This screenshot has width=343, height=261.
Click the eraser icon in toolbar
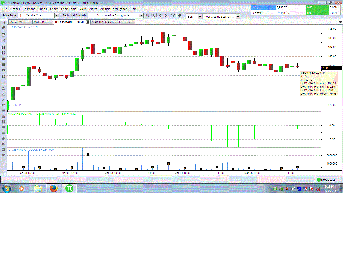180,15
